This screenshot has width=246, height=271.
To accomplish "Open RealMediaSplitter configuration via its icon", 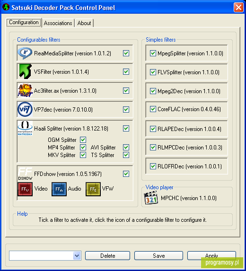I will [25, 53].
